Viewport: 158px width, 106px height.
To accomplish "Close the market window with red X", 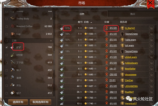I will tap(150, 3).
